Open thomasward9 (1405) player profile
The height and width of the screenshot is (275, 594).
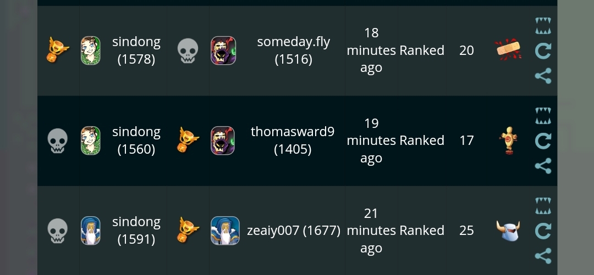coord(293,141)
